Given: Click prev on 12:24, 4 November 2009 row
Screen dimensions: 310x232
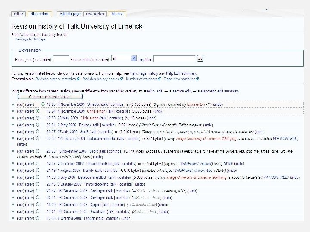Looking at the screenshot, I should pyautogui.click(x=30, y=111).
